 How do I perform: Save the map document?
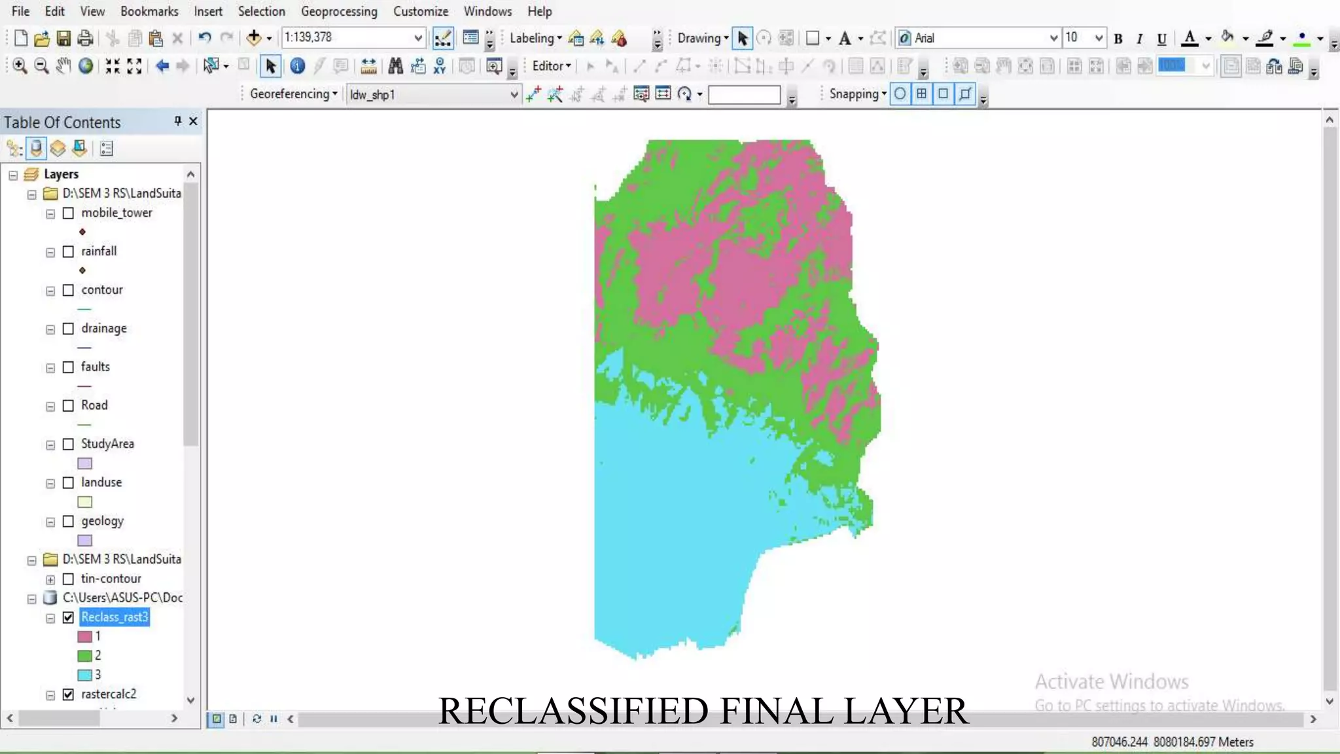tap(63, 38)
